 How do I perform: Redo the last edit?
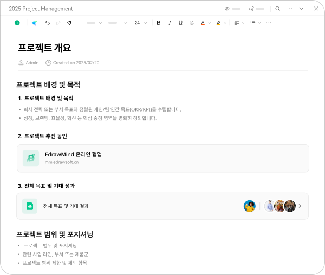point(58,23)
